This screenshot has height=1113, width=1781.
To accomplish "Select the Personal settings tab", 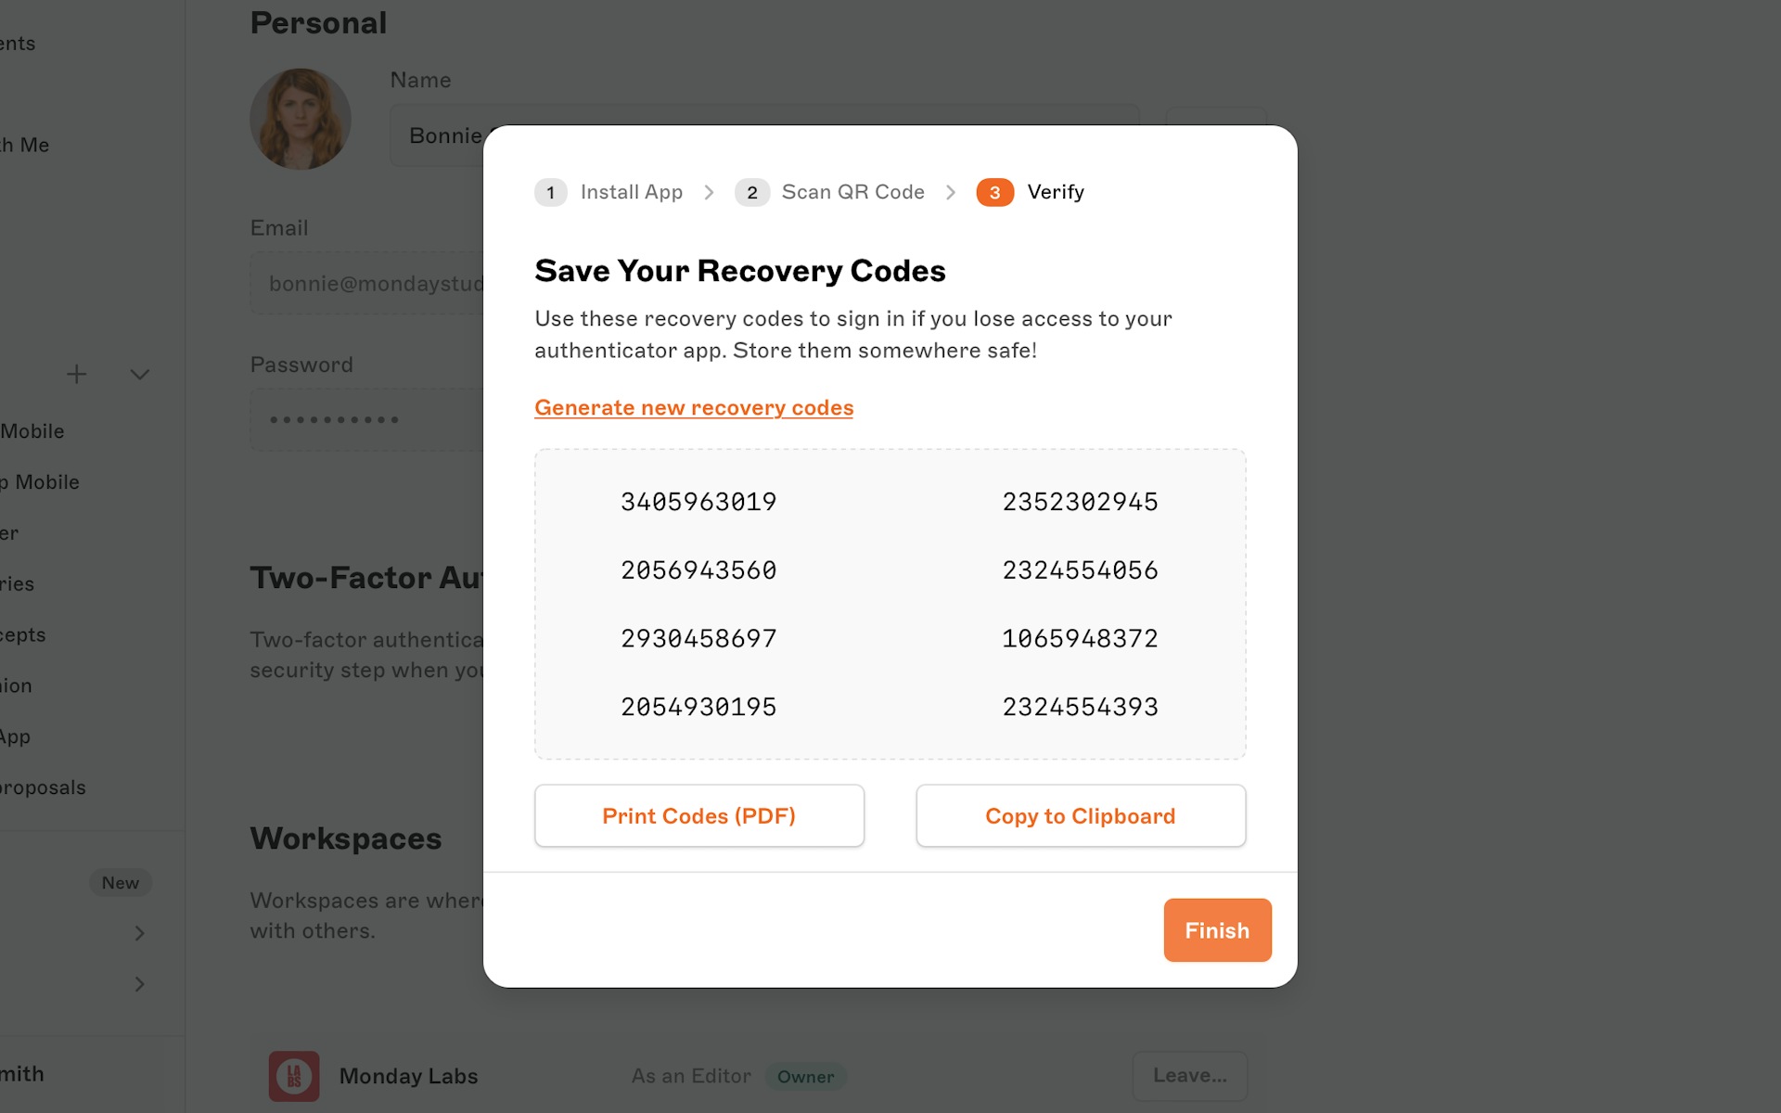I will click(316, 20).
